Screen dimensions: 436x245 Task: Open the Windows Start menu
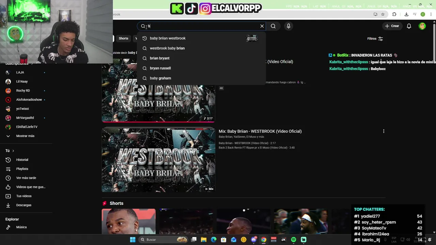(x=133, y=240)
